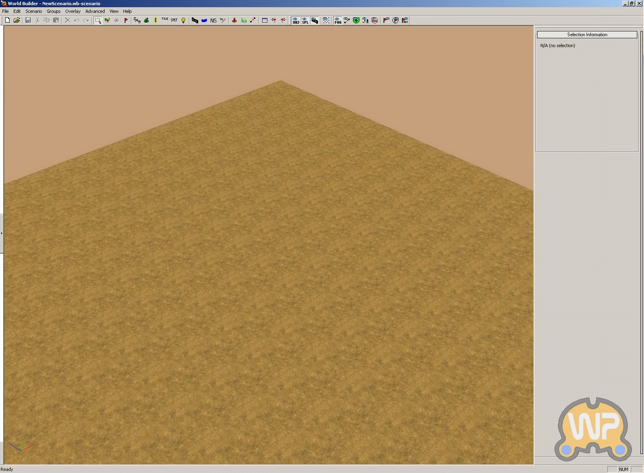Click the TILE toolbar button
644x473 pixels.
tap(165, 20)
